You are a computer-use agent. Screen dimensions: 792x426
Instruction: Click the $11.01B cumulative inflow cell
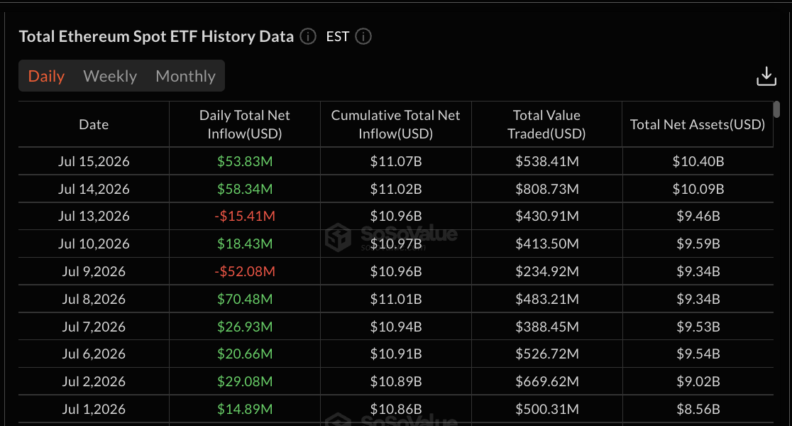click(396, 299)
